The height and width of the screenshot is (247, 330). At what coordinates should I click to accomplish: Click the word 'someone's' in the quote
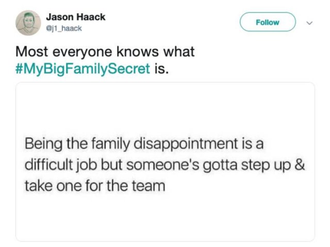(163, 165)
